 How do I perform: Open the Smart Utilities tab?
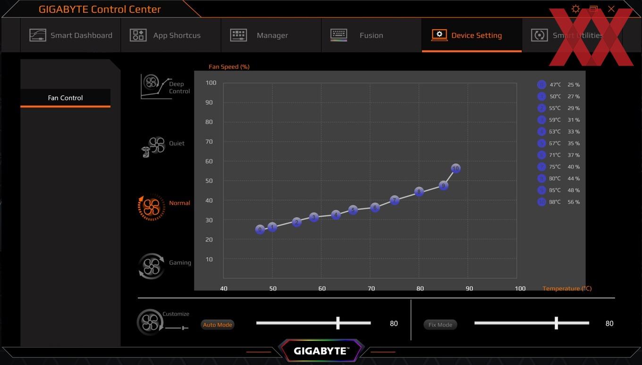[572, 35]
